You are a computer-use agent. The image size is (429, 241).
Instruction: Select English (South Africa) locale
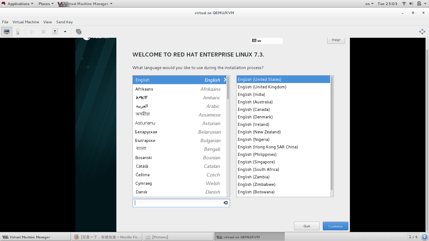[x=283, y=169]
